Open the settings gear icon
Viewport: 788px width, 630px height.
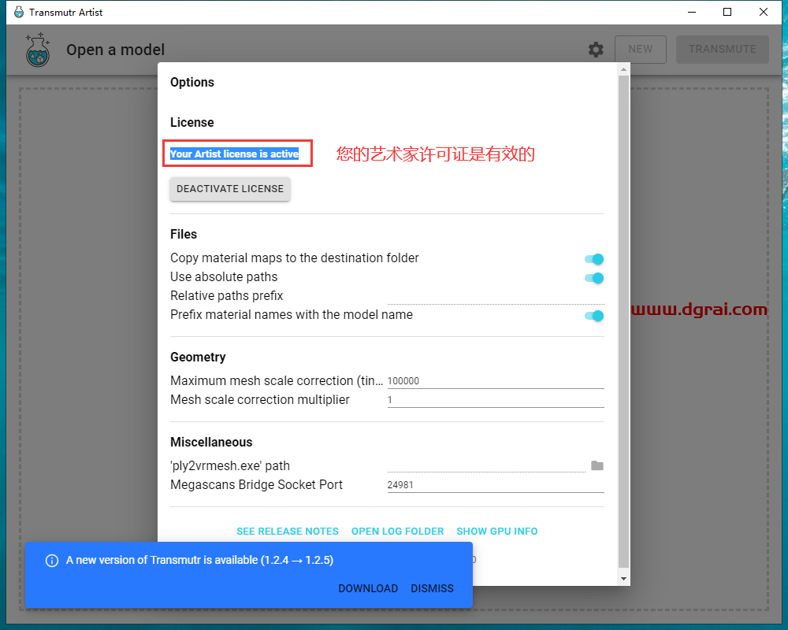[x=596, y=50]
